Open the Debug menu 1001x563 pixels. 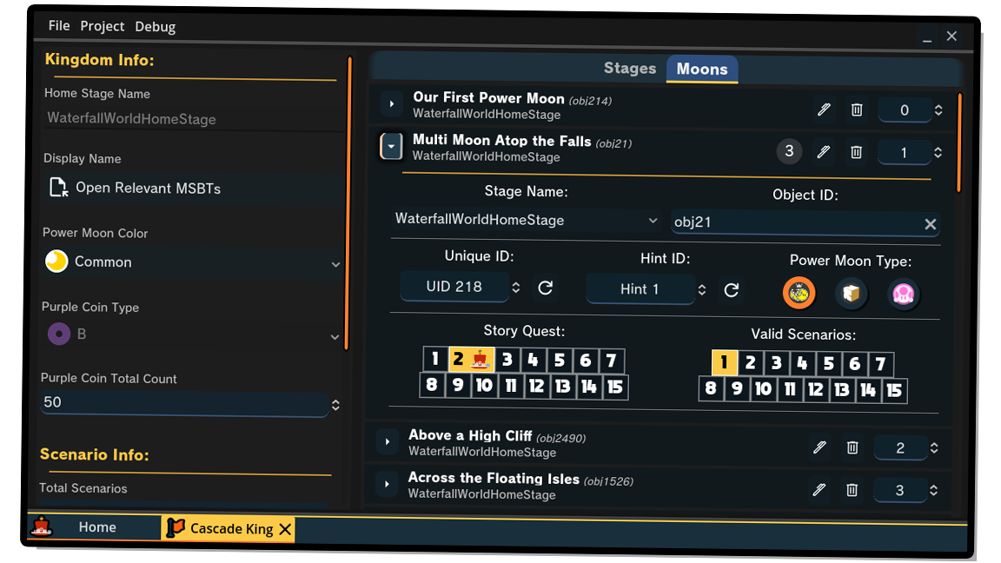click(156, 27)
